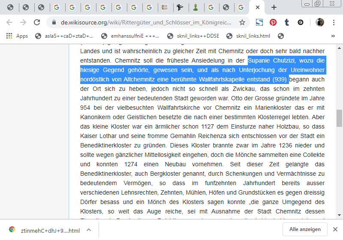Reload the Wikisource page

pos(37,22)
